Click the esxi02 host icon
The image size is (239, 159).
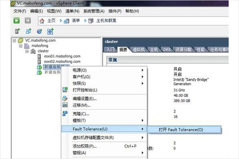click(x=39, y=61)
